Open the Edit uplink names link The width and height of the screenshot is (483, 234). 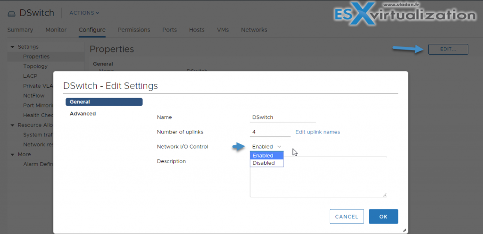click(x=317, y=132)
